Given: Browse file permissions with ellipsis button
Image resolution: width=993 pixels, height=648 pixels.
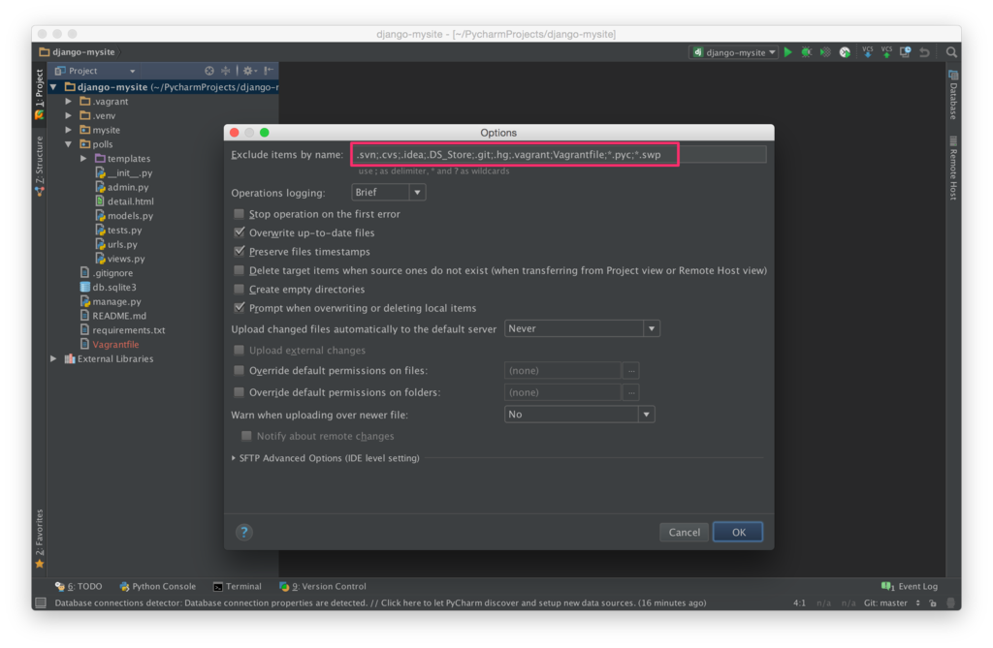Looking at the screenshot, I should (x=630, y=371).
